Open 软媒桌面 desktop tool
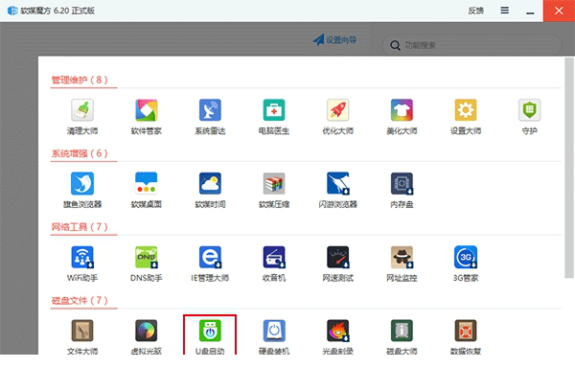The height and width of the screenshot is (368, 575). 146,190
